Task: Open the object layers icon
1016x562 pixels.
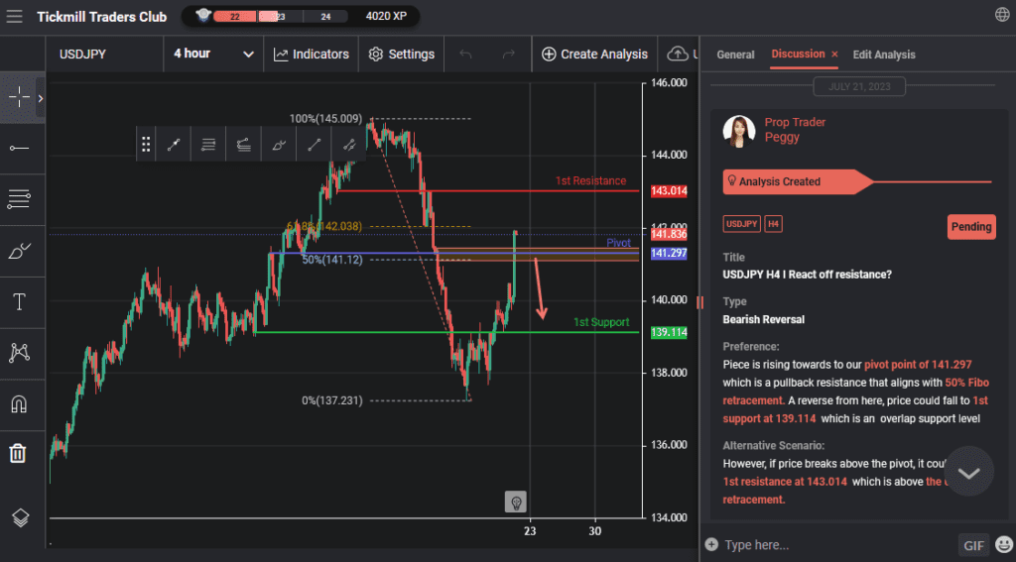Action: (x=20, y=518)
